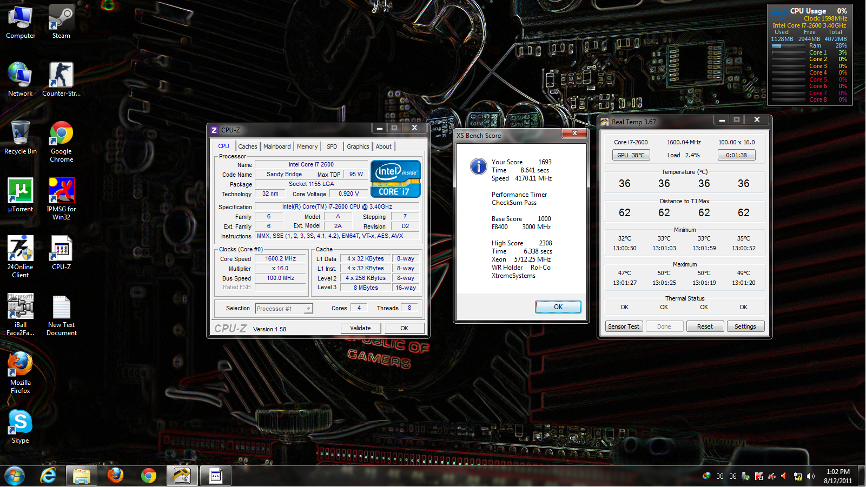
Task: Click the Level 3 8 MBytes value
Action: tap(366, 288)
